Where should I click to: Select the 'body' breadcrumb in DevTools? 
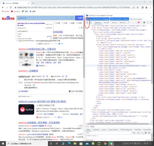(92, 127)
